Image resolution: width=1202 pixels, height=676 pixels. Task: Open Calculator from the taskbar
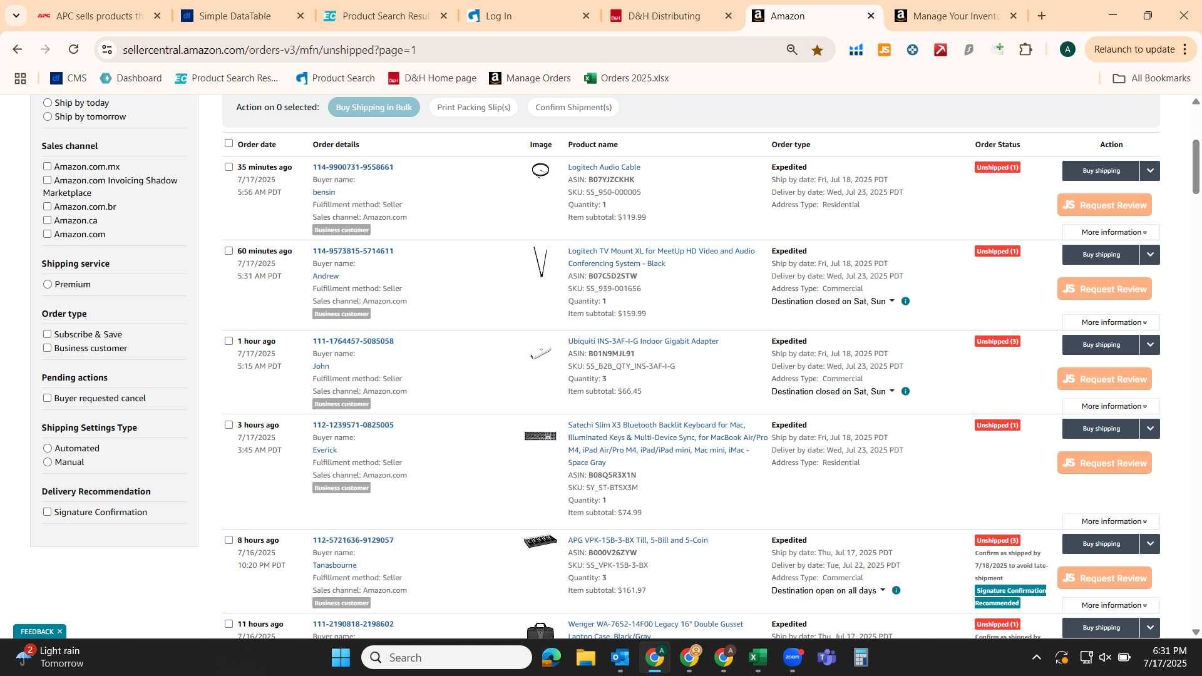tap(861, 658)
